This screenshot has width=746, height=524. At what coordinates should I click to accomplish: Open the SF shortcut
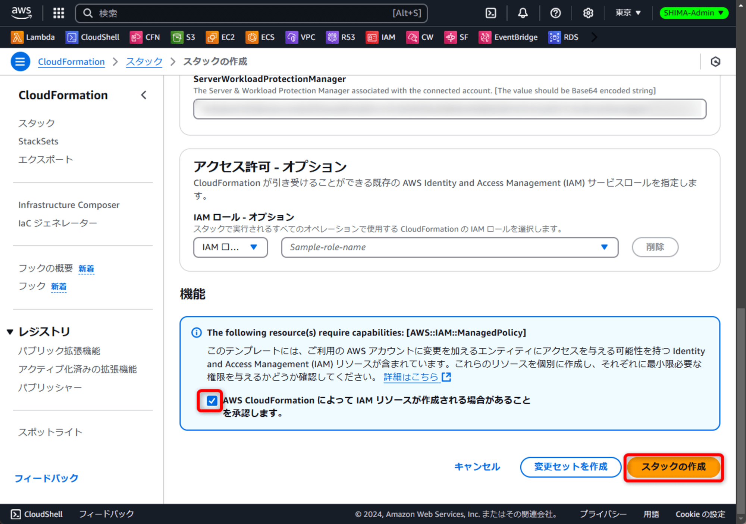(456, 37)
